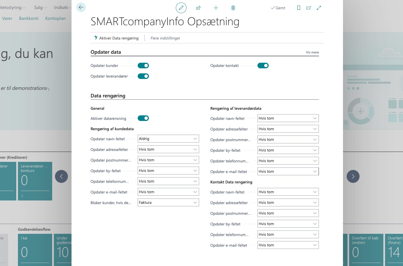The image size is (403, 266).
Task: Open the Kontoplan menu item
Action: [x=56, y=18]
